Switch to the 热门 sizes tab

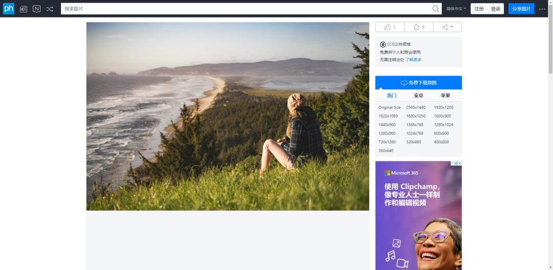click(x=392, y=96)
